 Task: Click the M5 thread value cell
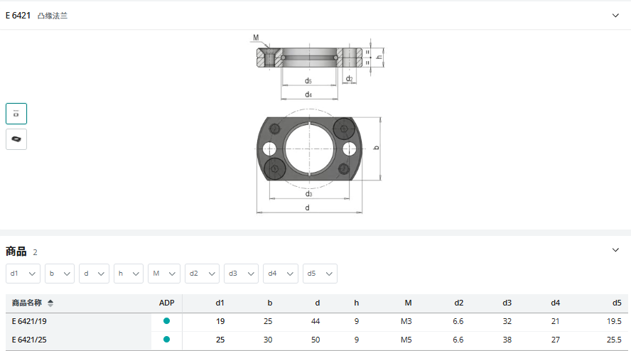406,340
